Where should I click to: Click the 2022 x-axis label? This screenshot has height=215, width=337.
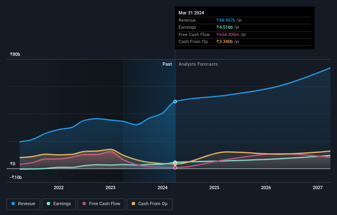tap(59, 188)
